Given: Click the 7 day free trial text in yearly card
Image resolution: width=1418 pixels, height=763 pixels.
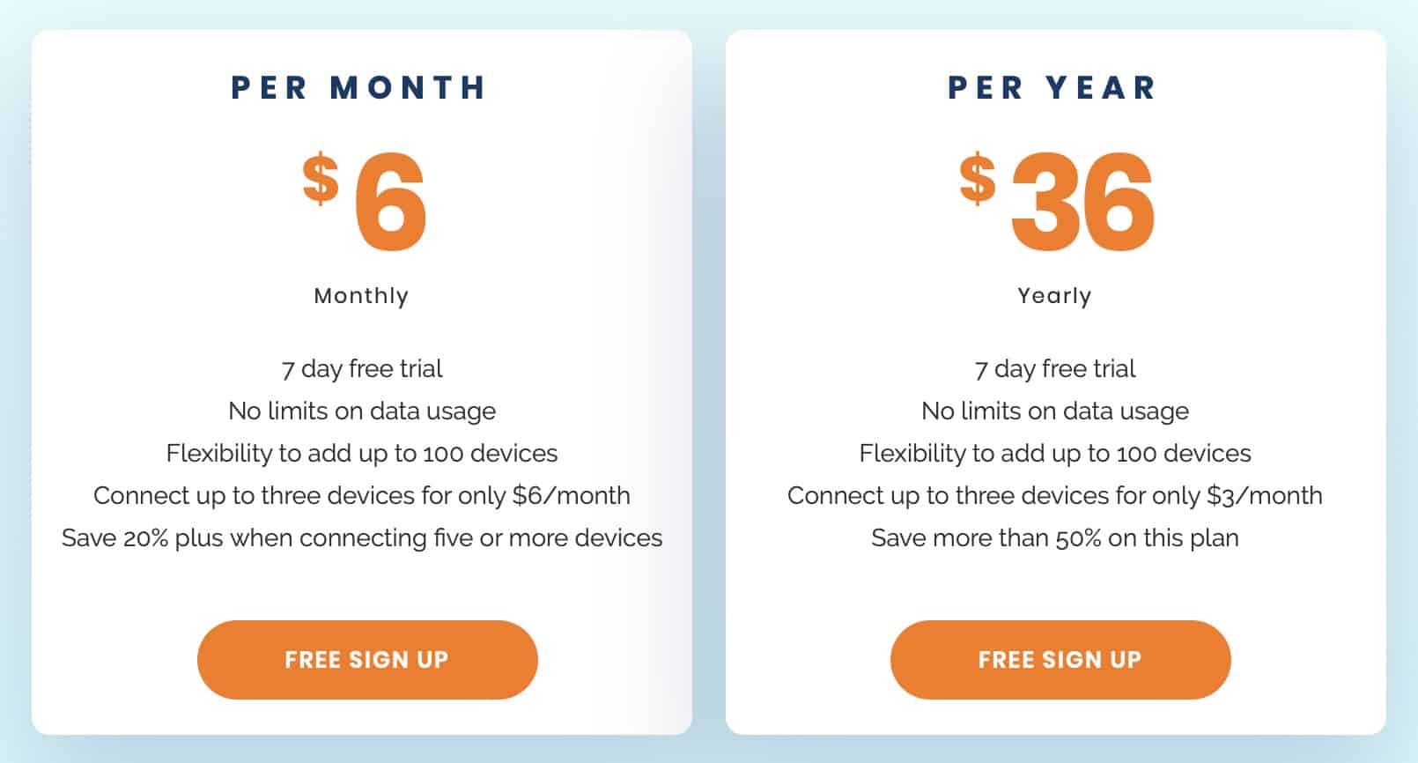Looking at the screenshot, I should point(1055,368).
